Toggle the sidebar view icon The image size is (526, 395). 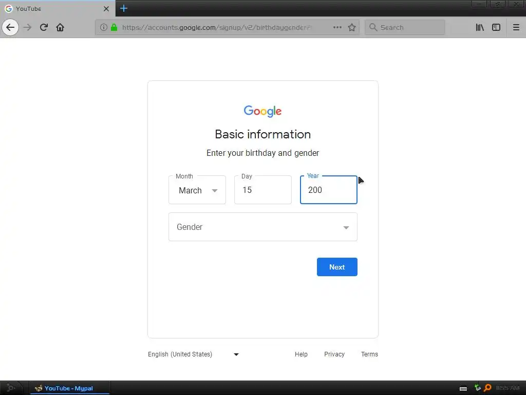coord(496,27)
